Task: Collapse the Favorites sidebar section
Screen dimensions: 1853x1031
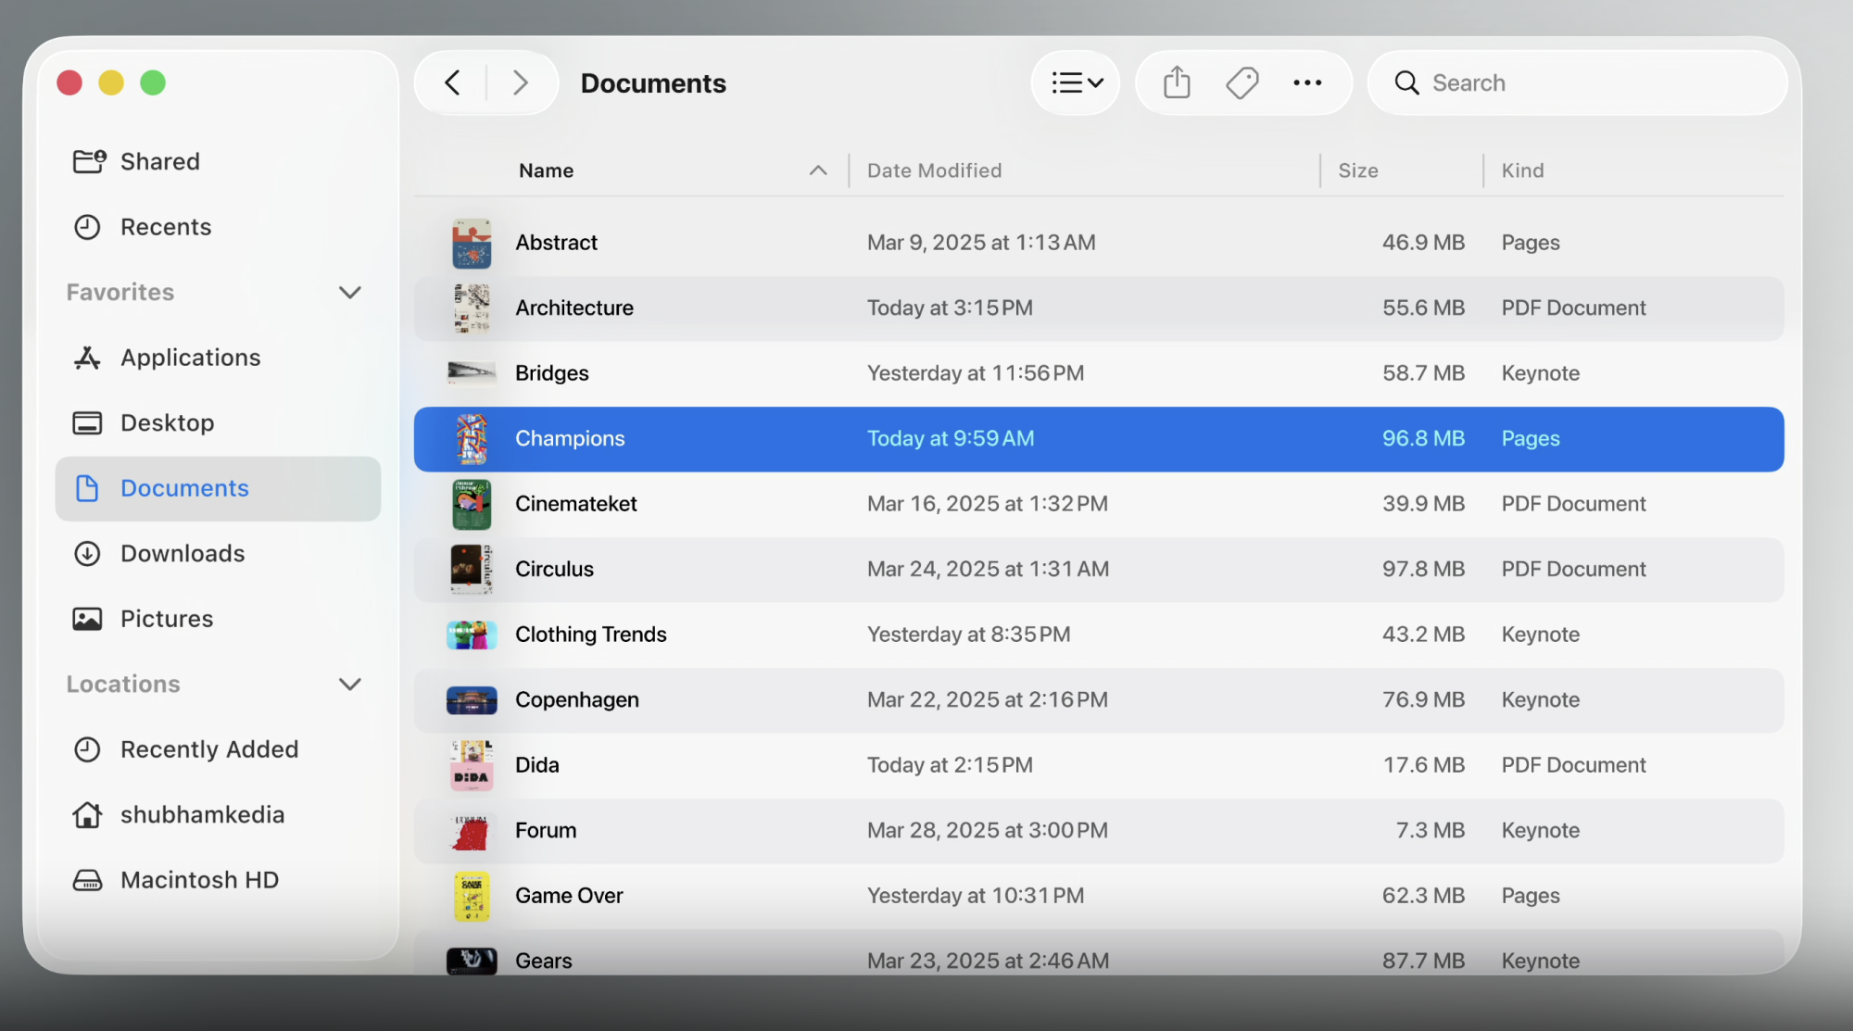Action: pos(349,293)
